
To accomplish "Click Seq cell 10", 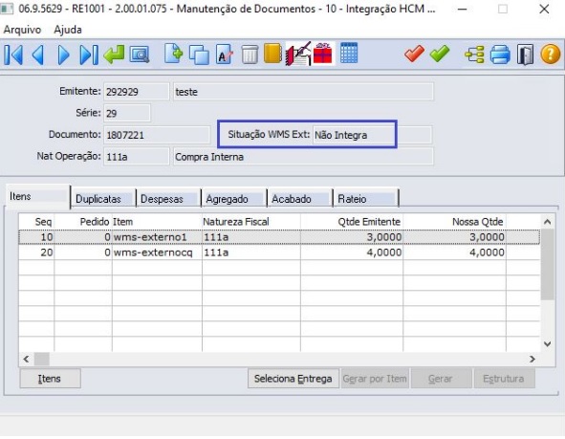I will pyautogui.click(x=36, y=237).
